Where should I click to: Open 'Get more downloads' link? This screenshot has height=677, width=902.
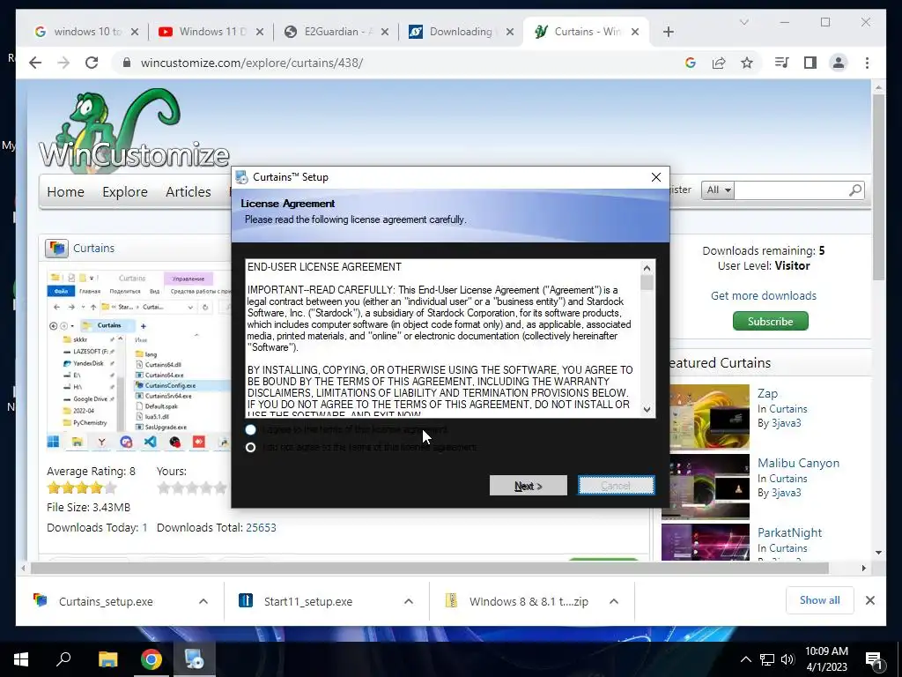tap(764, 295)
